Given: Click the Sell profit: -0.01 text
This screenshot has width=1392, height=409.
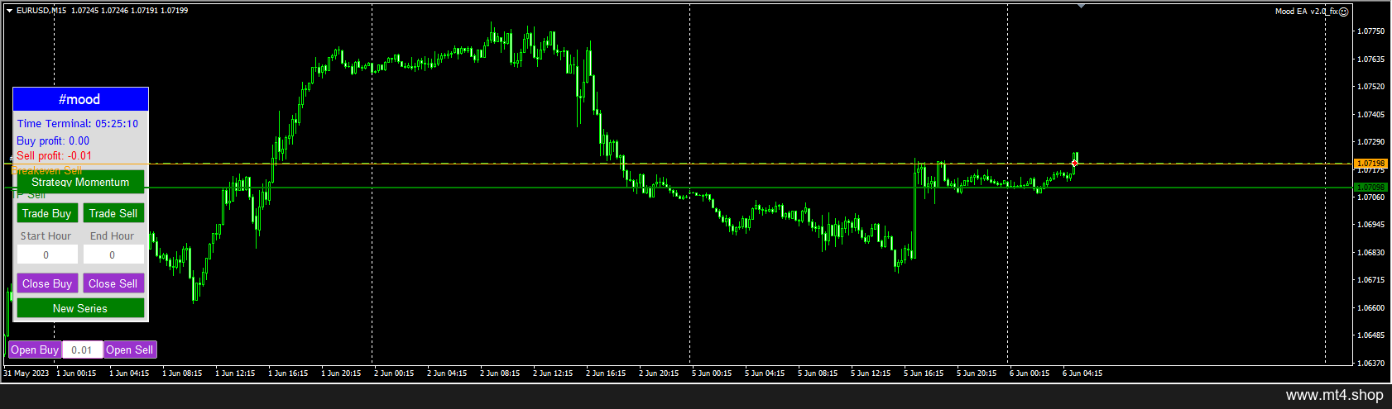Looking at the screenshot, I should pos(55,155).
